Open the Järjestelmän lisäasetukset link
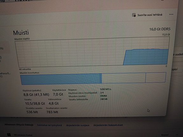The width and height of the screenshot is (183, 137). point(108,125)
